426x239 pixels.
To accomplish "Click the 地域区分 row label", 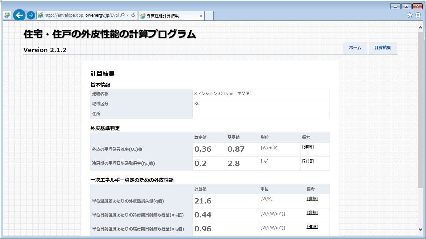I will tap(100, 104).
